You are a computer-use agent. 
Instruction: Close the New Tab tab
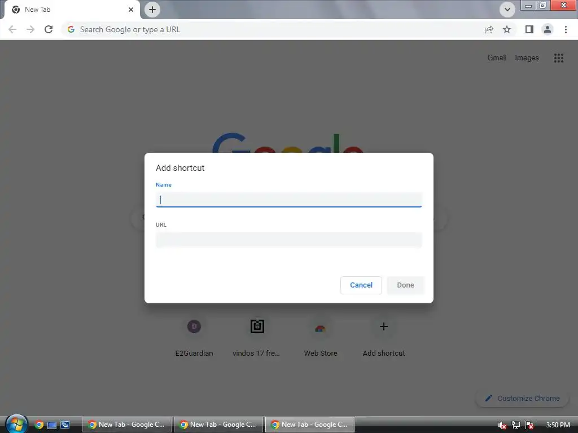[131, 10]
